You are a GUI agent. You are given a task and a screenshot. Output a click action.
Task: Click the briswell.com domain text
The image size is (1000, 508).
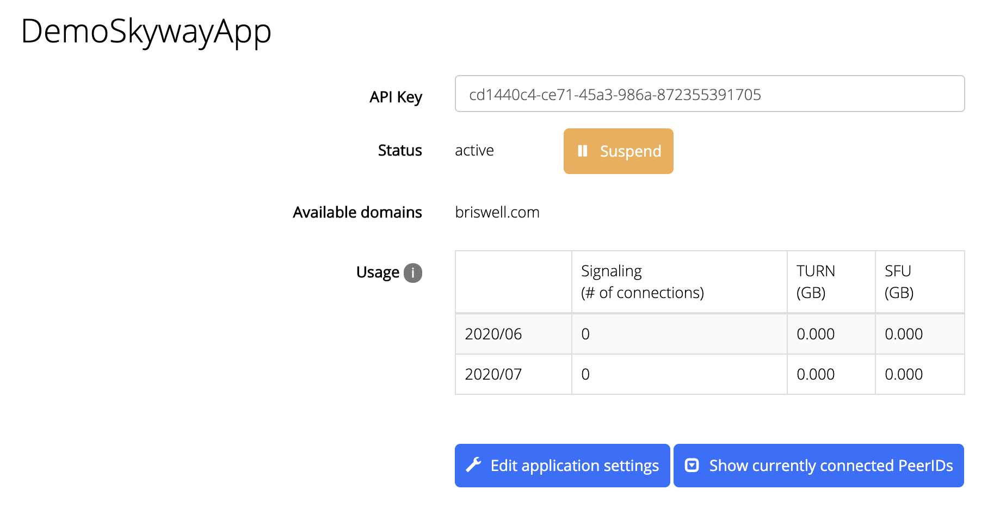coord(497,212)
